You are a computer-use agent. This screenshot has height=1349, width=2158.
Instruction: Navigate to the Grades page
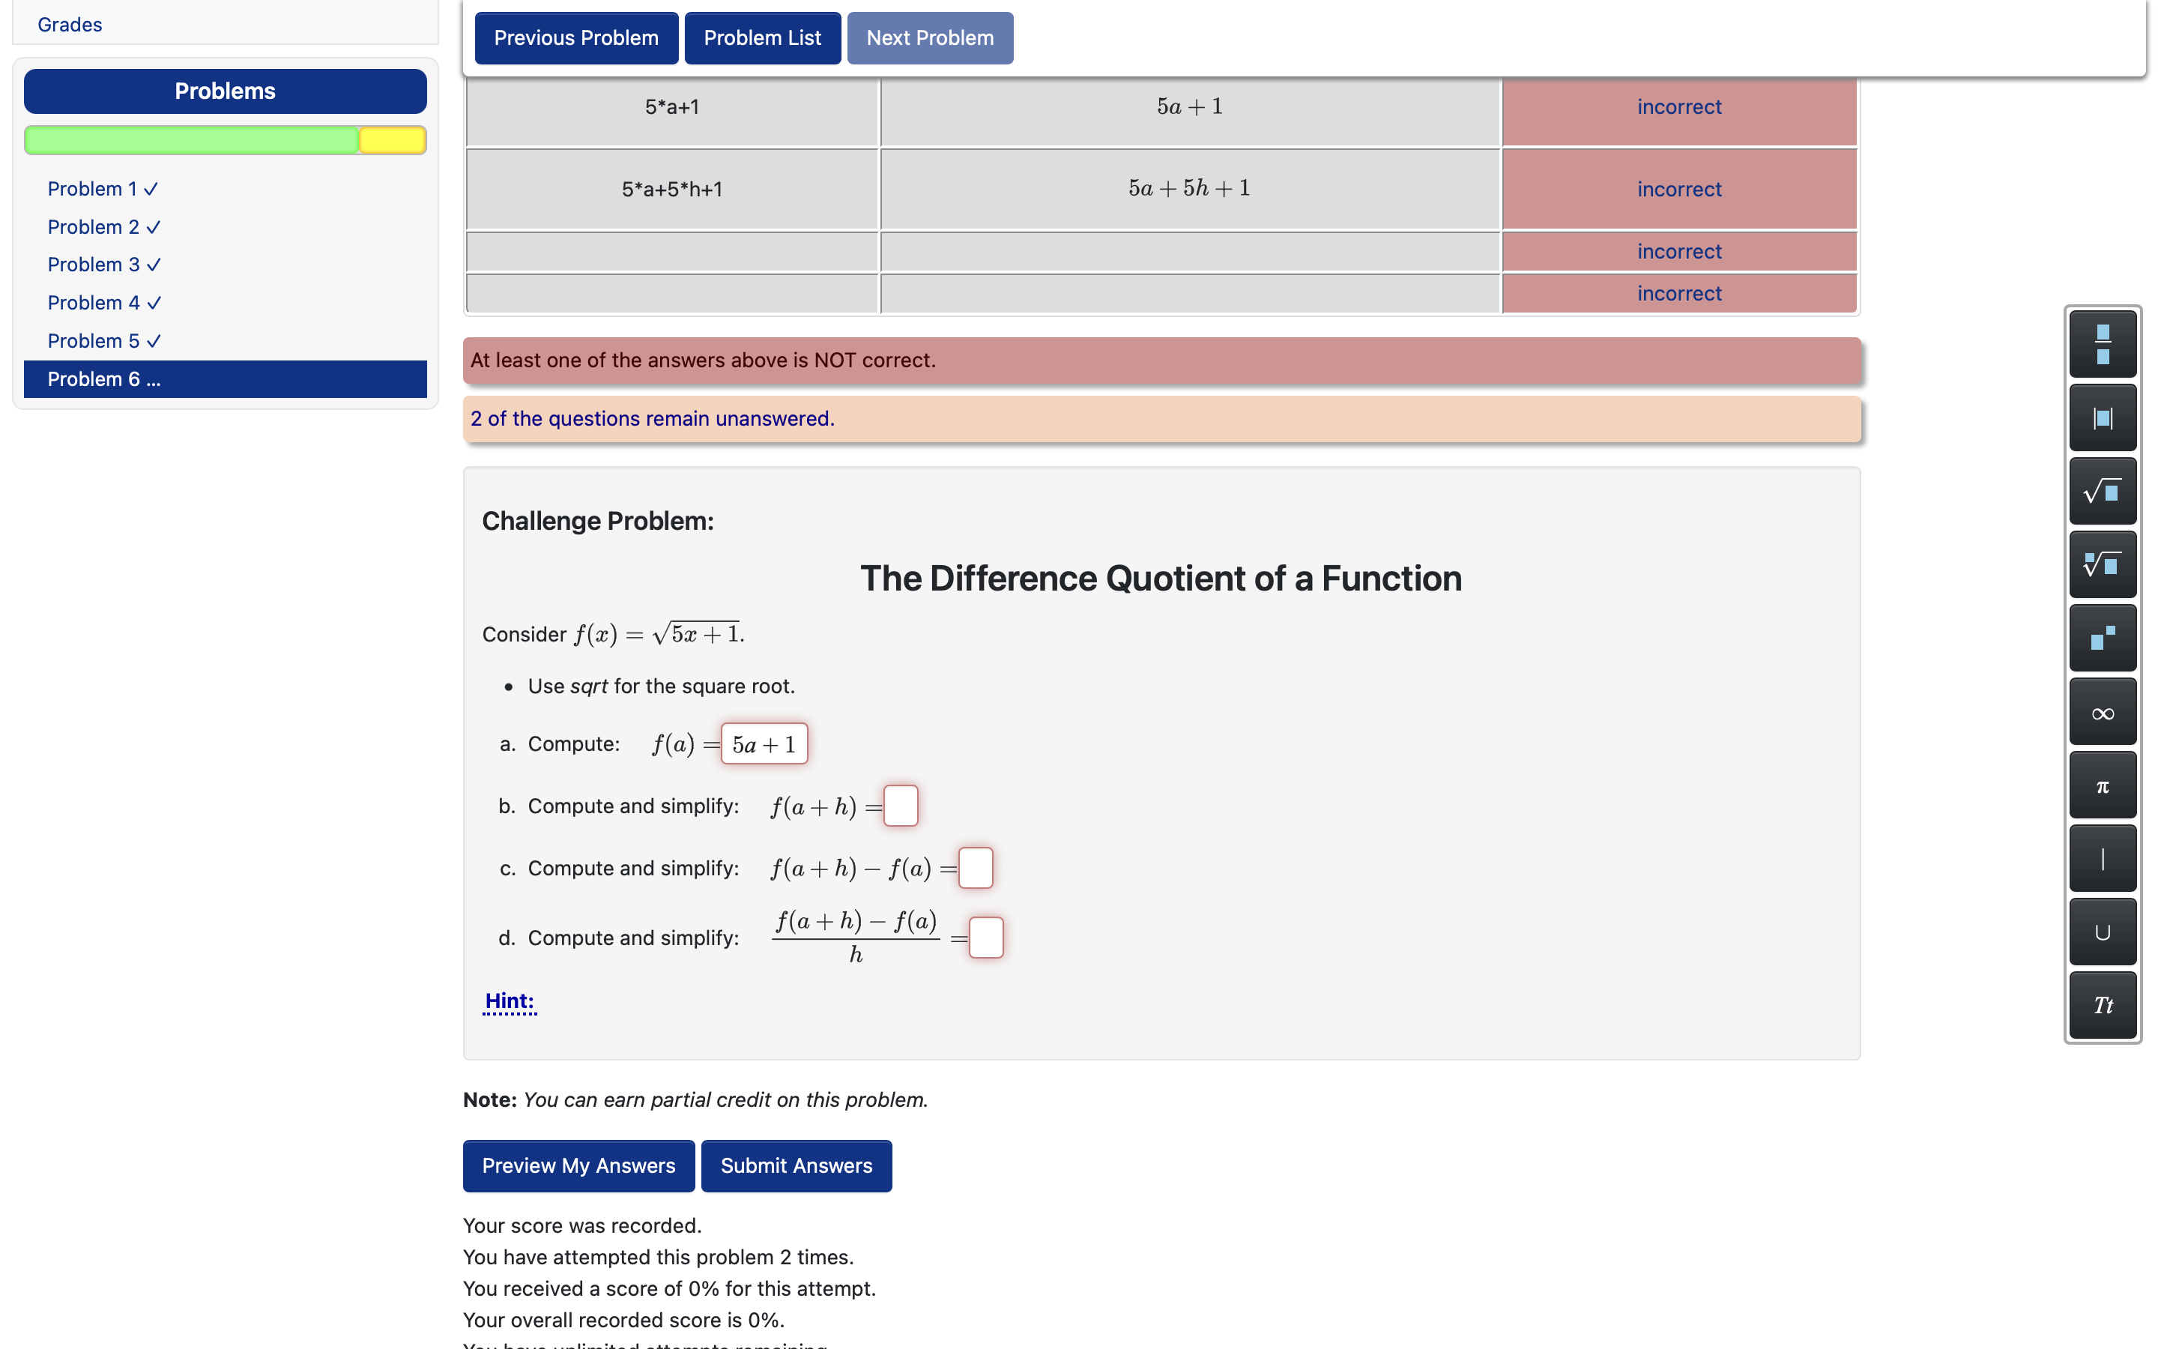pyautogui.click(x=69, y=24)
